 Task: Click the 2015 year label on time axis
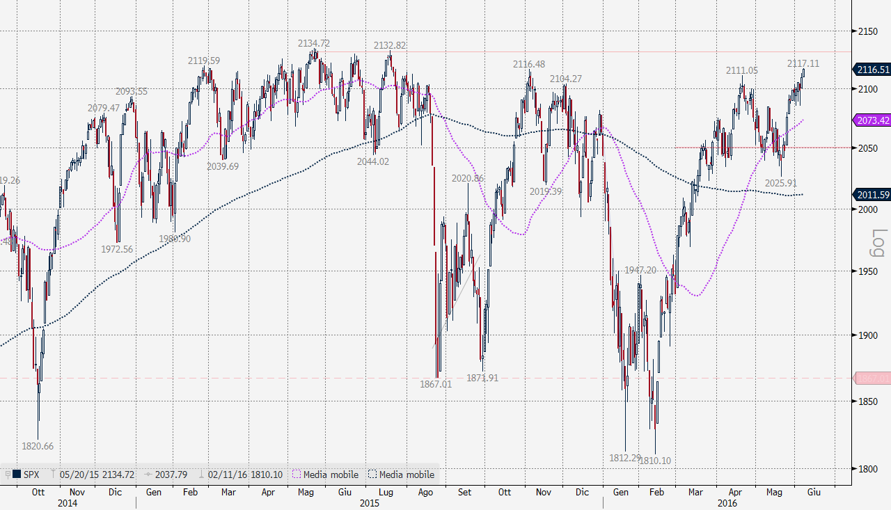pos(369,502)
